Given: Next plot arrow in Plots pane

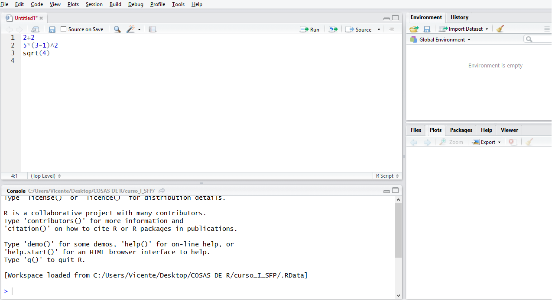Looking at the screenshot, I should pos(427,142).
